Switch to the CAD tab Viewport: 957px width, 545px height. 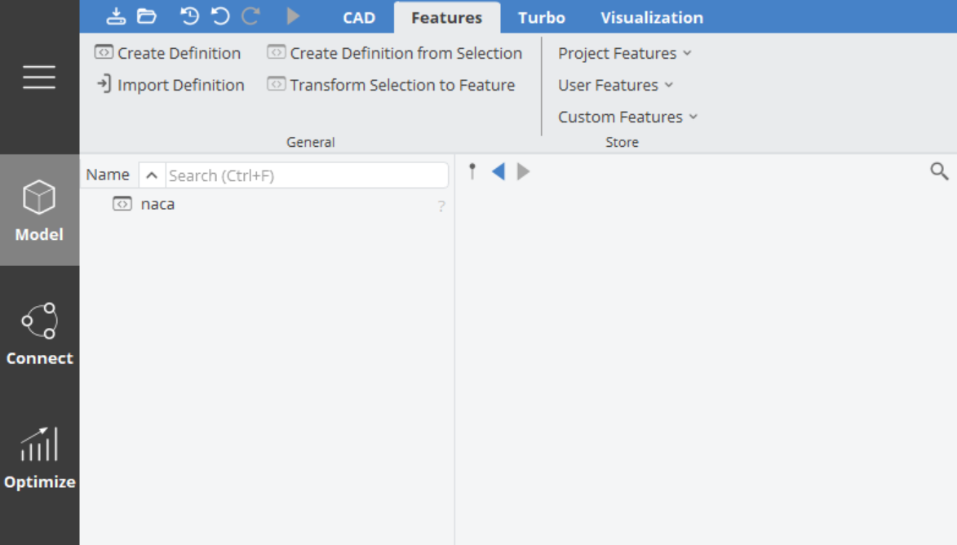tap(359, 17)
